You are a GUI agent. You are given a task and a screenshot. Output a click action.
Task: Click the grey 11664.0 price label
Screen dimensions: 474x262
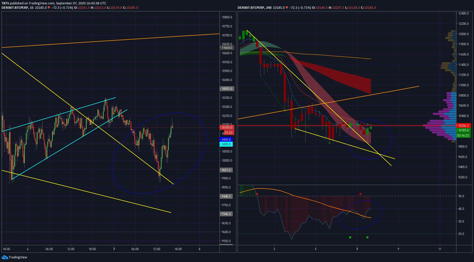(227, 48)
